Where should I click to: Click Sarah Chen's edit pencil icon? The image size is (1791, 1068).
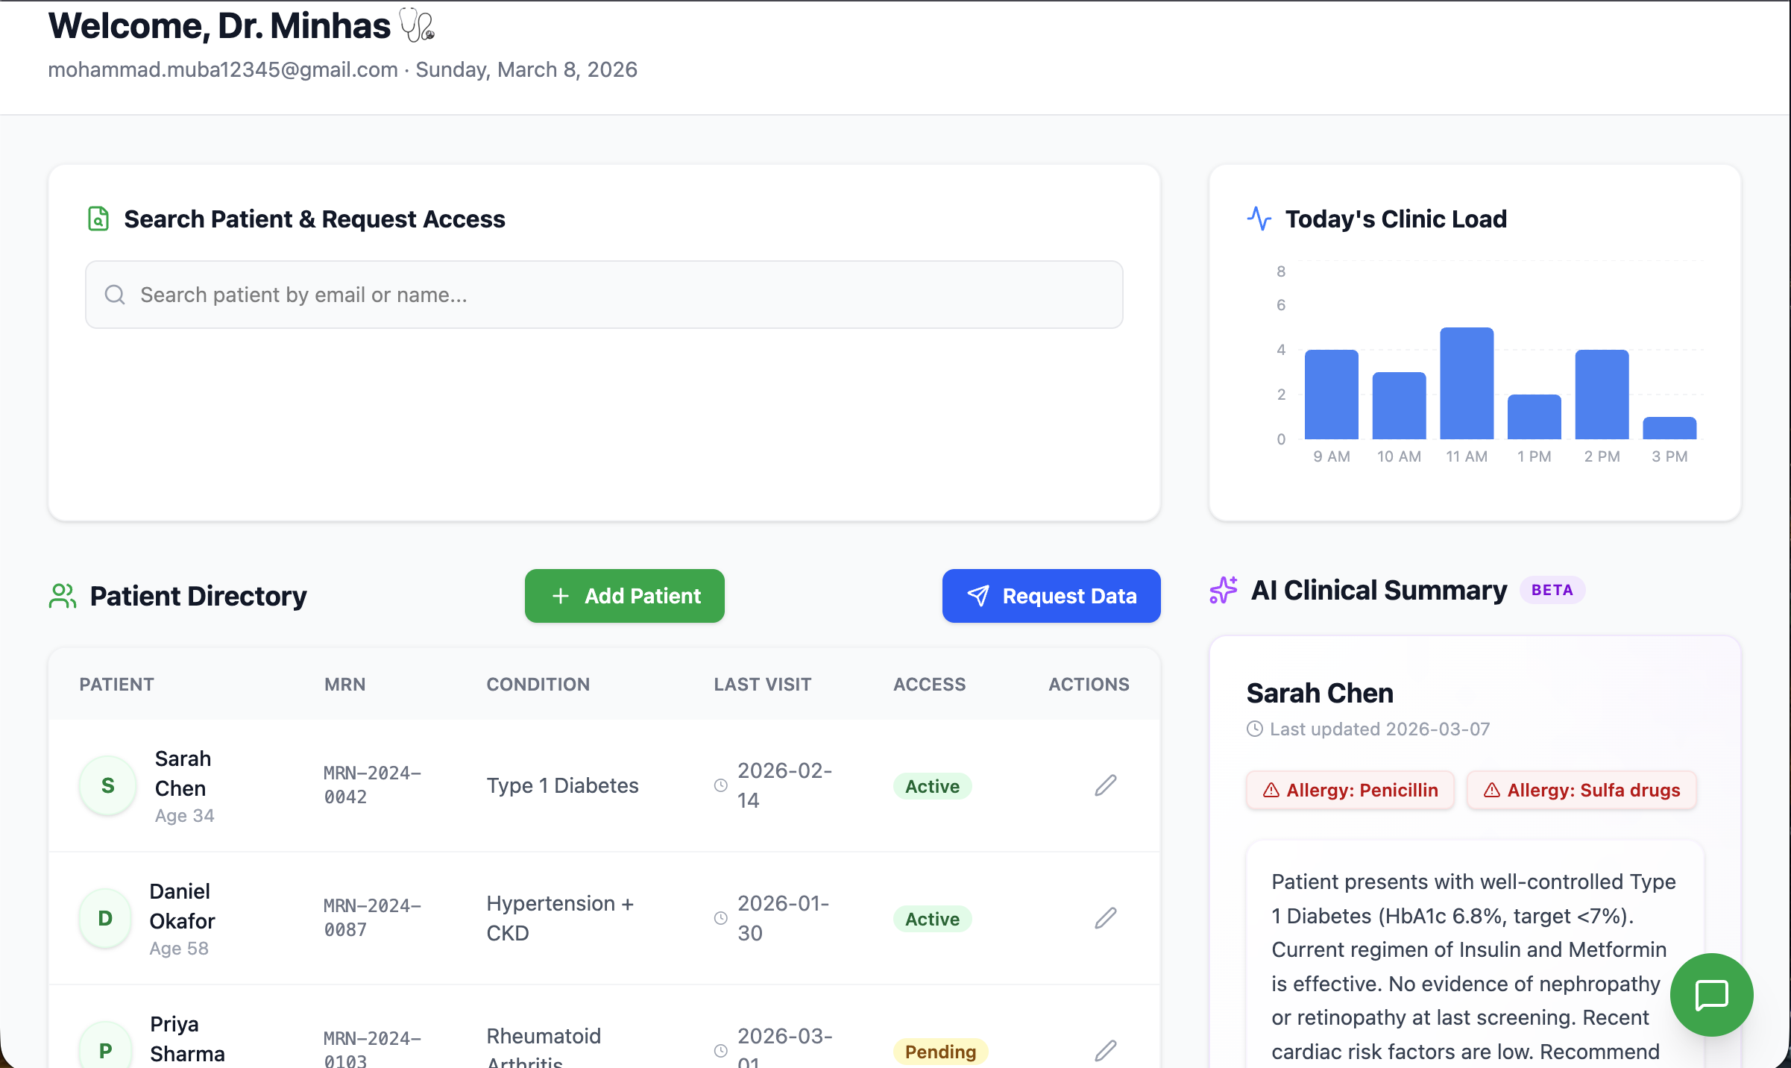(x=1105, y=785)
